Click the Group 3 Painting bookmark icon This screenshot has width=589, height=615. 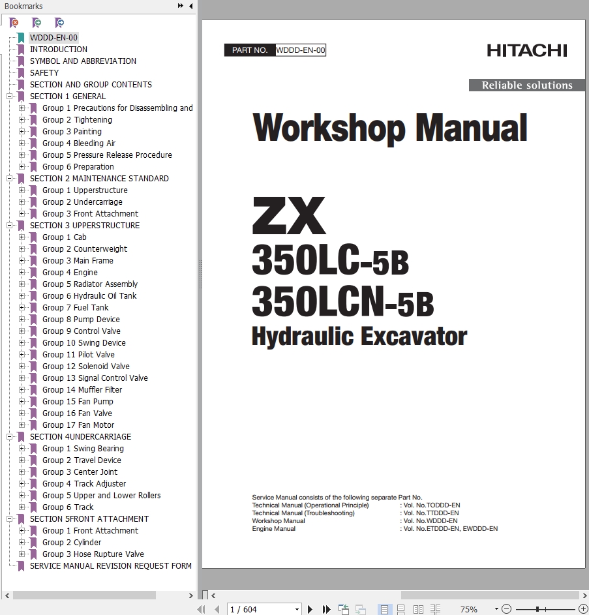tap(34, 132)
